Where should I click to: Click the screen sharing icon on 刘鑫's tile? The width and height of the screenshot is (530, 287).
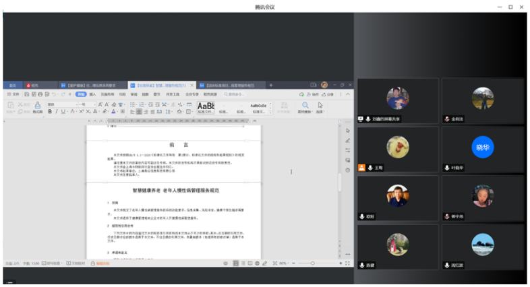pos(361,119)
